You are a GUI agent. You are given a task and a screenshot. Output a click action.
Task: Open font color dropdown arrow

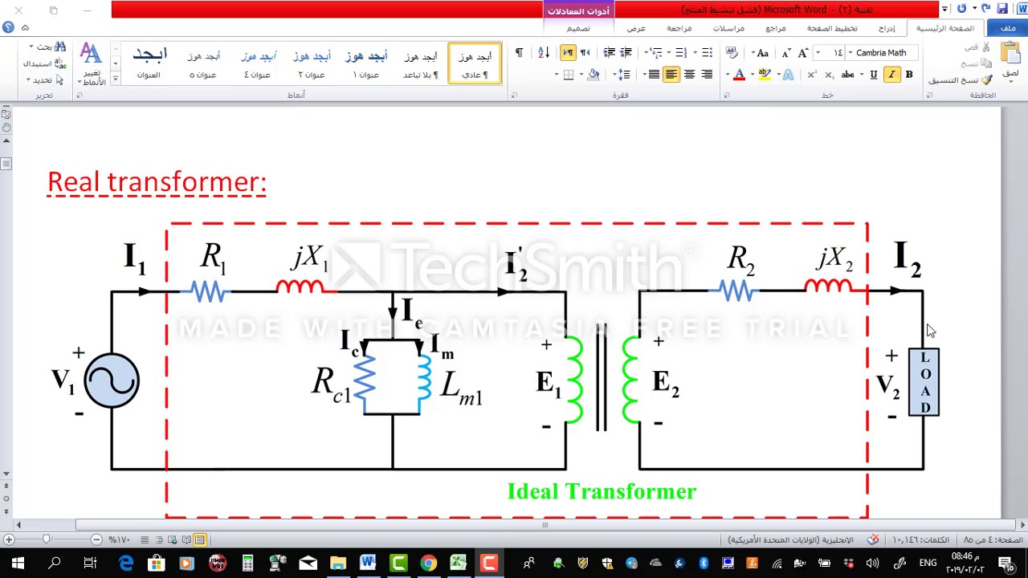(x=728, y=75)
